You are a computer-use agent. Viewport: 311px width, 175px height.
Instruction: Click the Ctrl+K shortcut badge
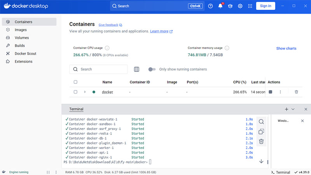click(x=195, y=6)
